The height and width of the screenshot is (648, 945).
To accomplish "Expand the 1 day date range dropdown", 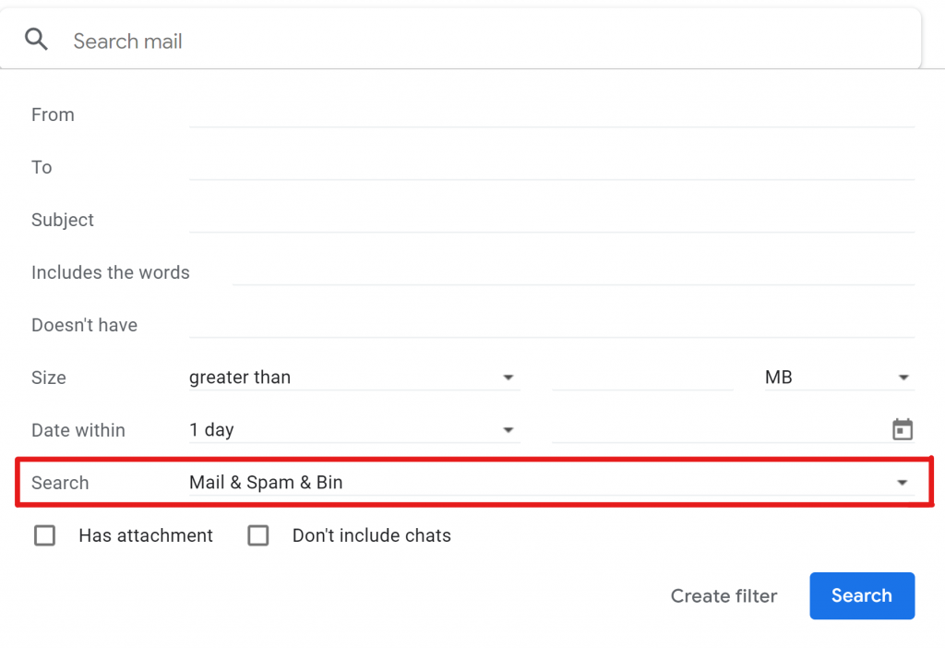I will point(354,430).
